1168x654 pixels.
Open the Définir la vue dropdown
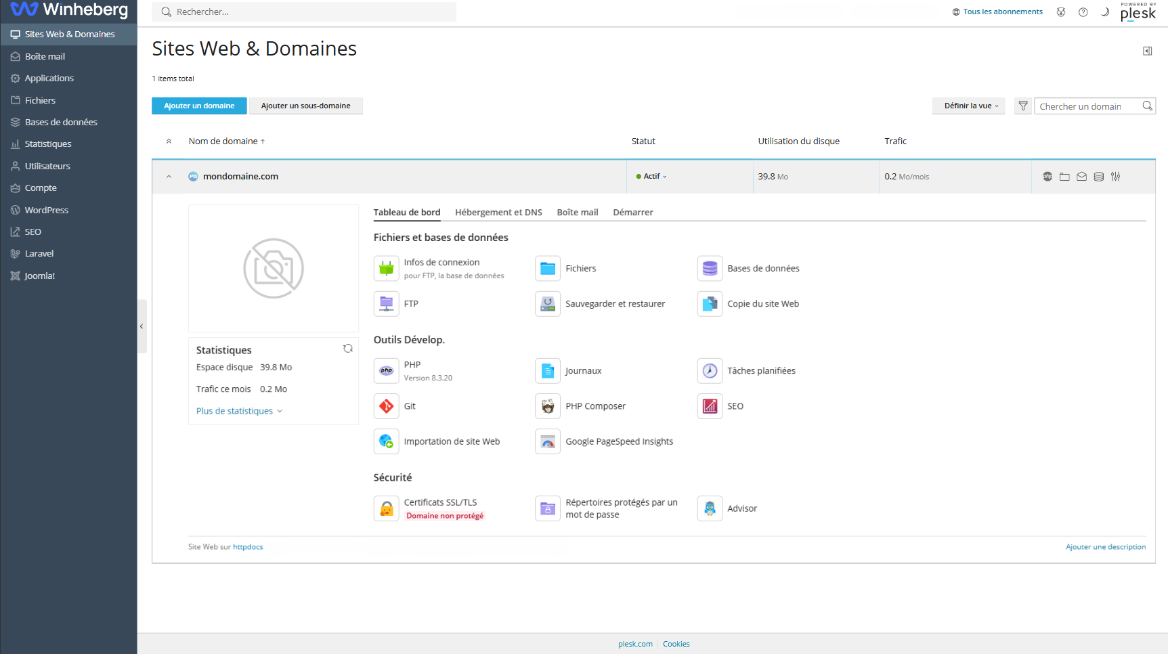pos(969,106)
